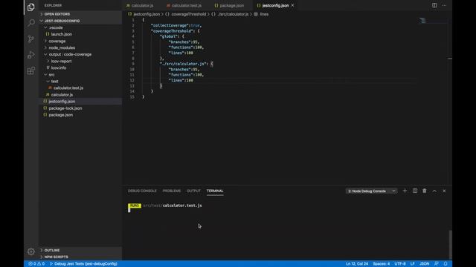Open the Extensions view

click(x=31, y=71)
